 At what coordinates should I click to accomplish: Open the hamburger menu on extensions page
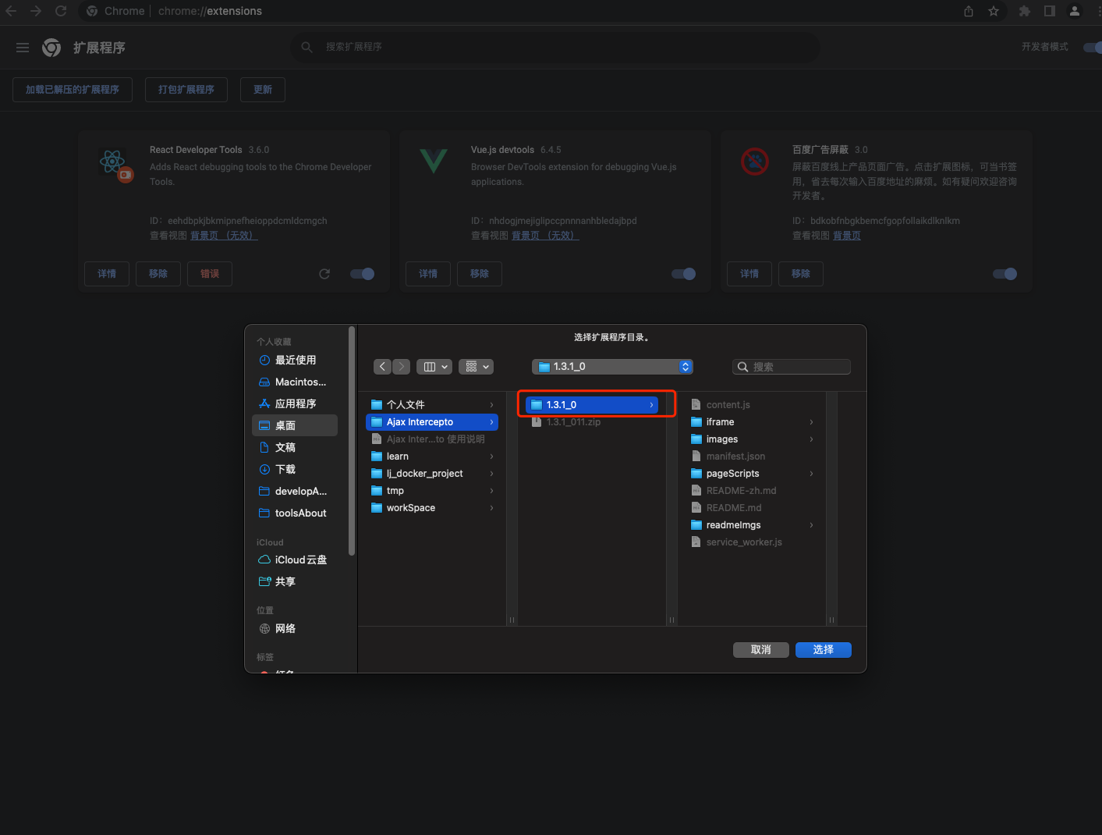(x=23, y=48)
